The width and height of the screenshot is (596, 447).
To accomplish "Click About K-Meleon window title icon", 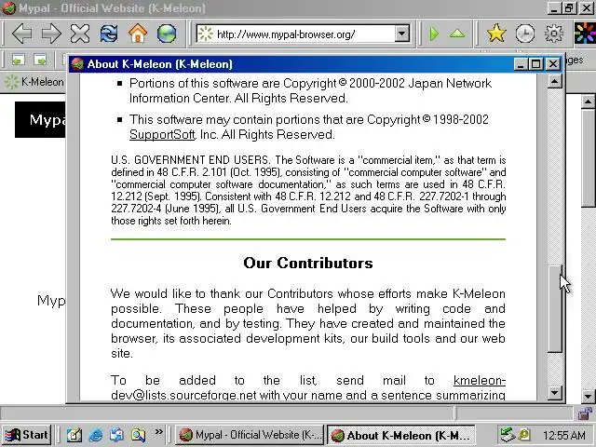I will tap(77, 64).
